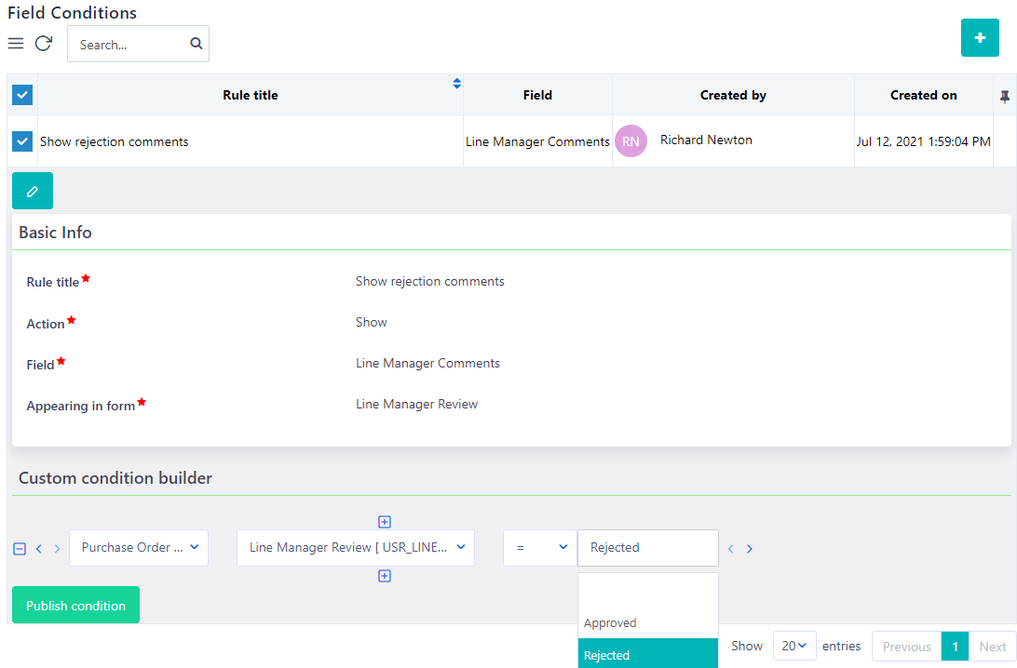
Task: Add condition below using plus icon
Action: pyautogui.click(x=385, y=576)
